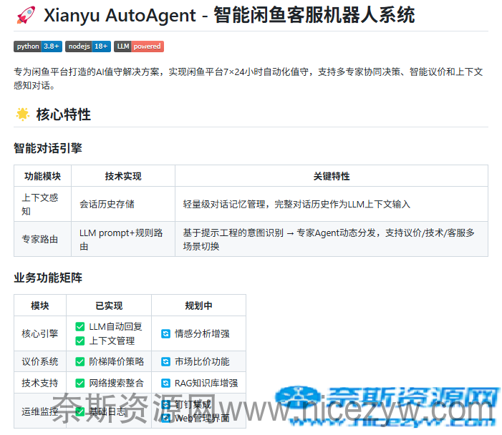Click the LLM自动回复 text
502x435 pixels.
click(x=115, y=326)
